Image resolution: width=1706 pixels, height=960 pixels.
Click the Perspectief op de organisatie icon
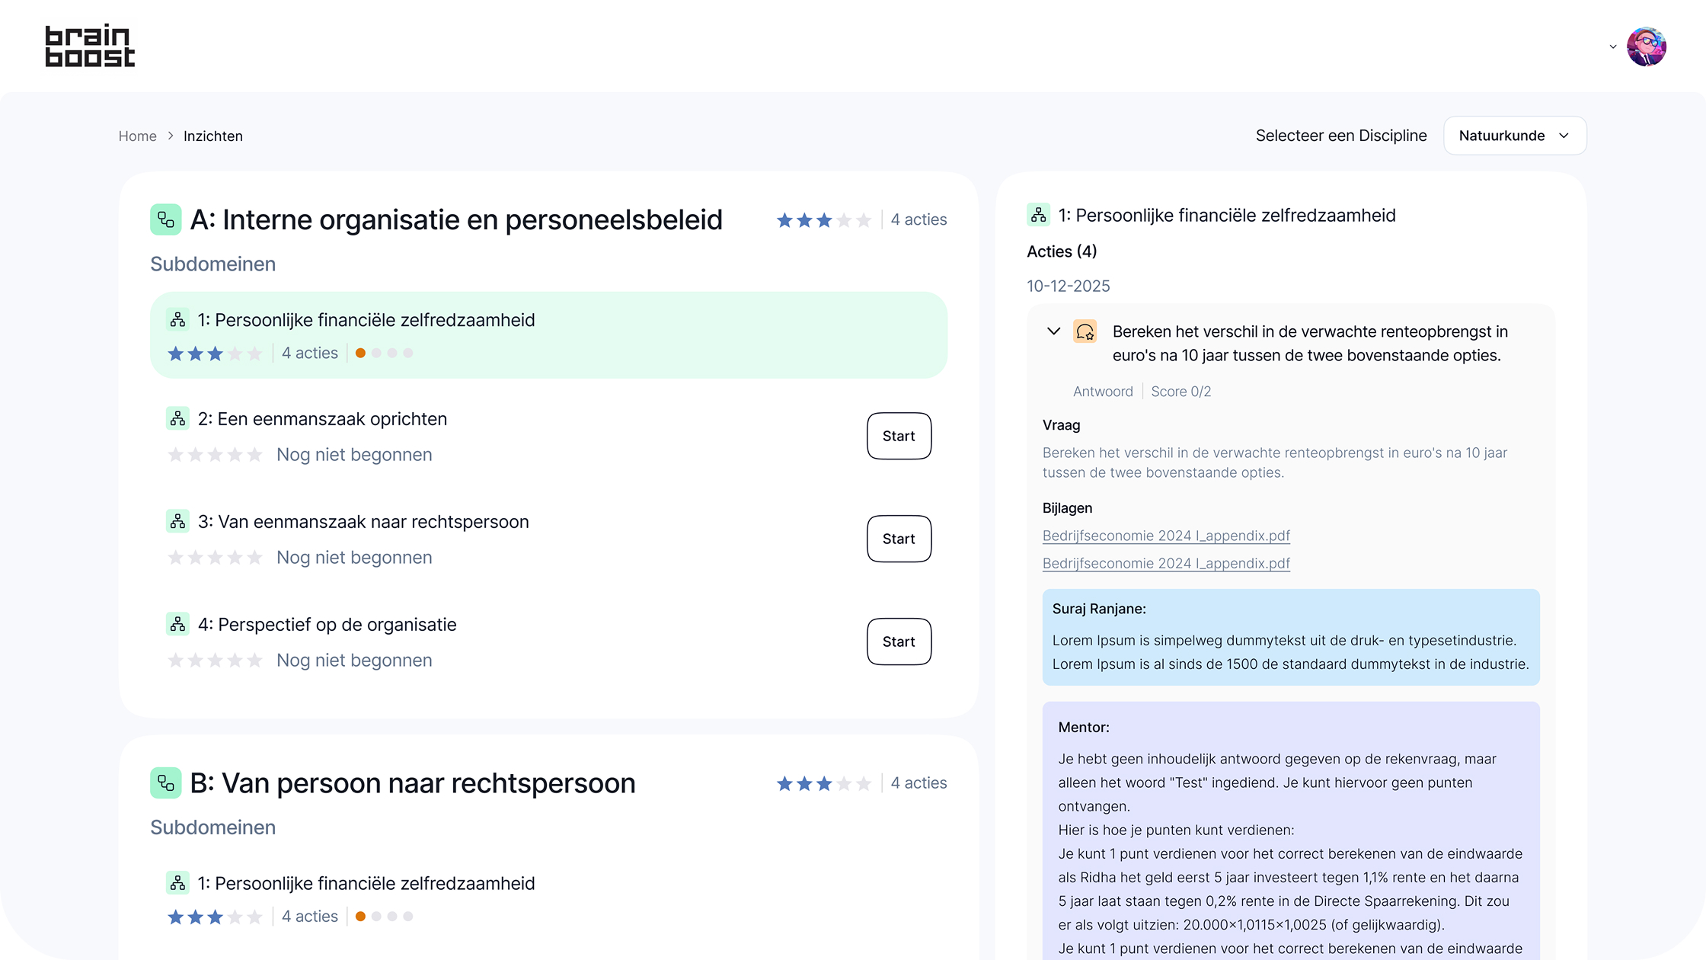[177, 624]
